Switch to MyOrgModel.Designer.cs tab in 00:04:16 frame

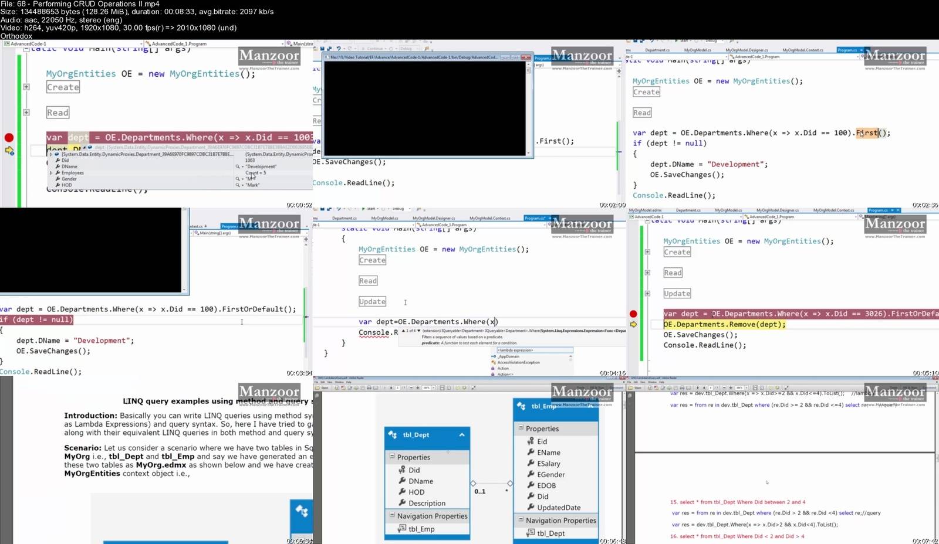coord(433,218)
